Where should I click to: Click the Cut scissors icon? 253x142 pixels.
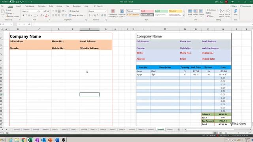point(7,10)
